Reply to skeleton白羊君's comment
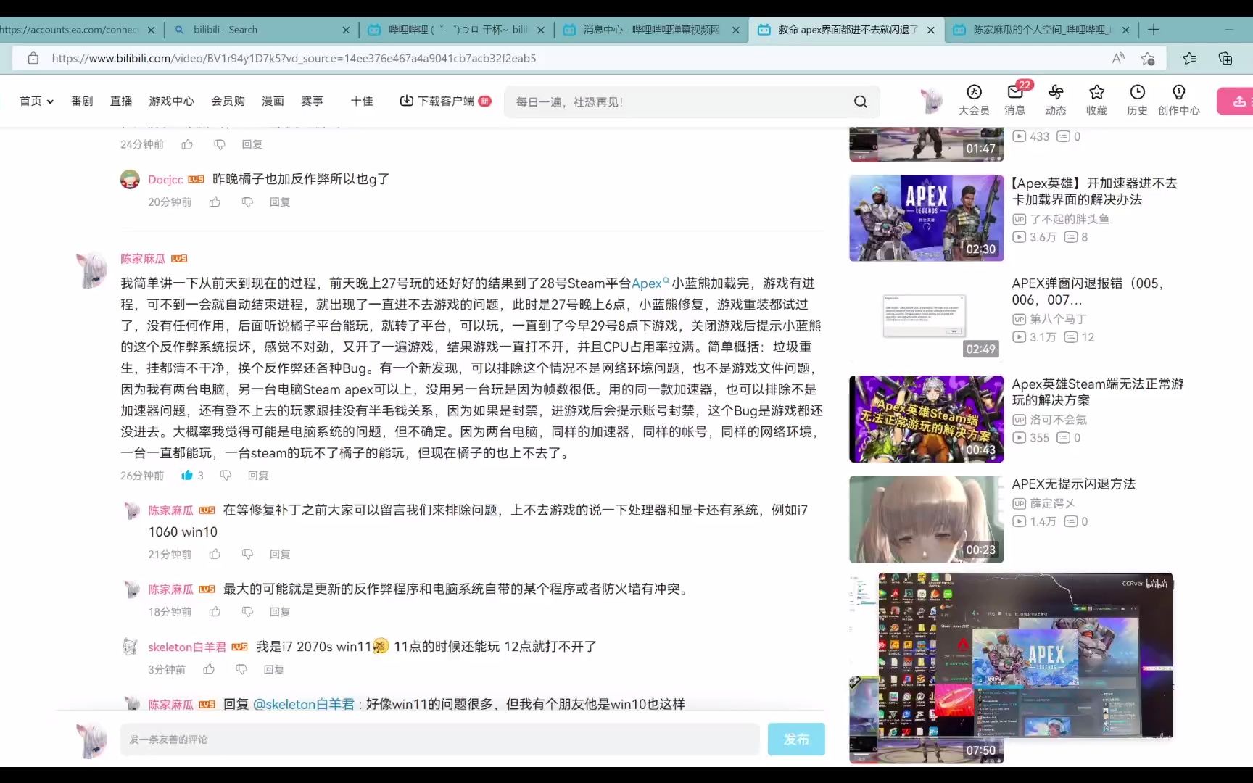Image resolution: width=1253 pixels, height=783 pixels. pos(274,669)
